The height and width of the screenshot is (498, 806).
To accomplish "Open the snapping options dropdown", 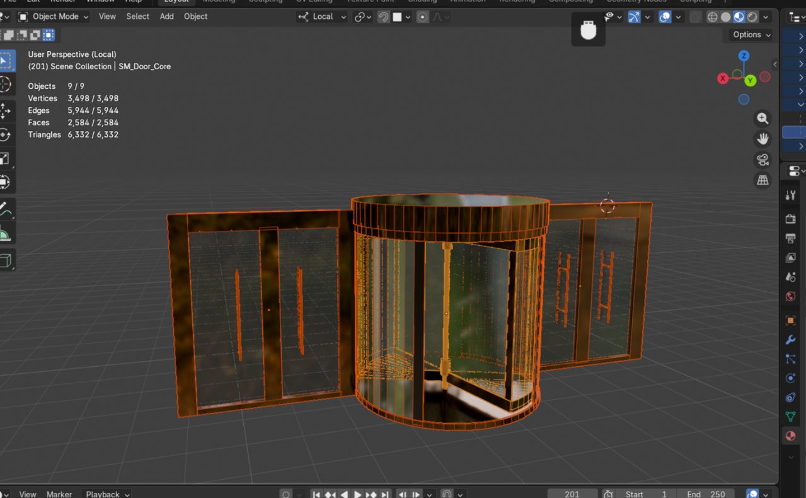I will pos(401,17).
